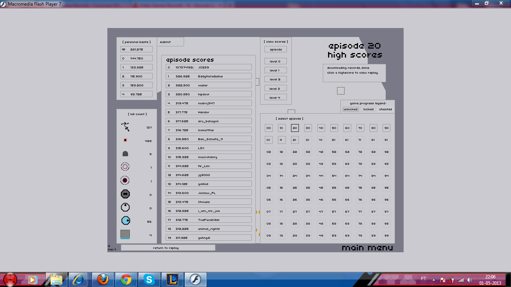View scores for level 0
Screen dimensions: 511x287
pyautogui.click(x=276, y=61)
